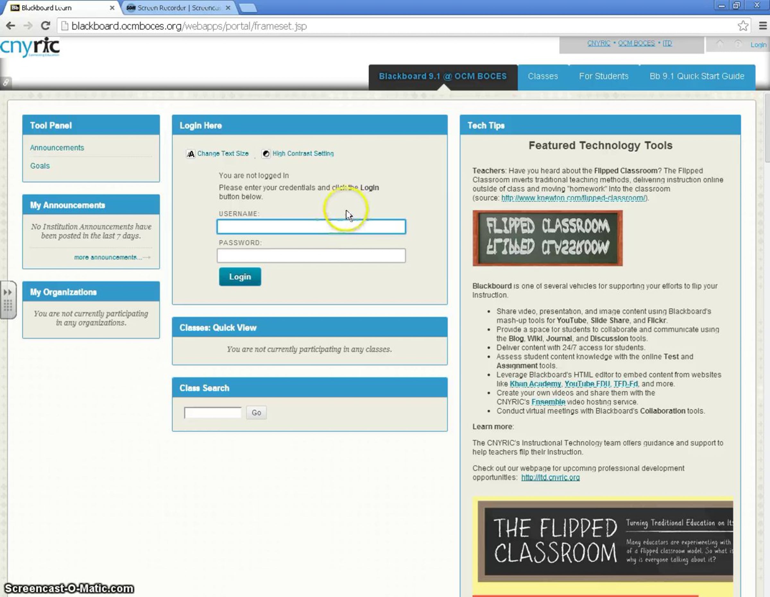Click the Classes: Quick View header
Image resolution: width=770 pixels, height=597 pixels.
click(310, 328)
